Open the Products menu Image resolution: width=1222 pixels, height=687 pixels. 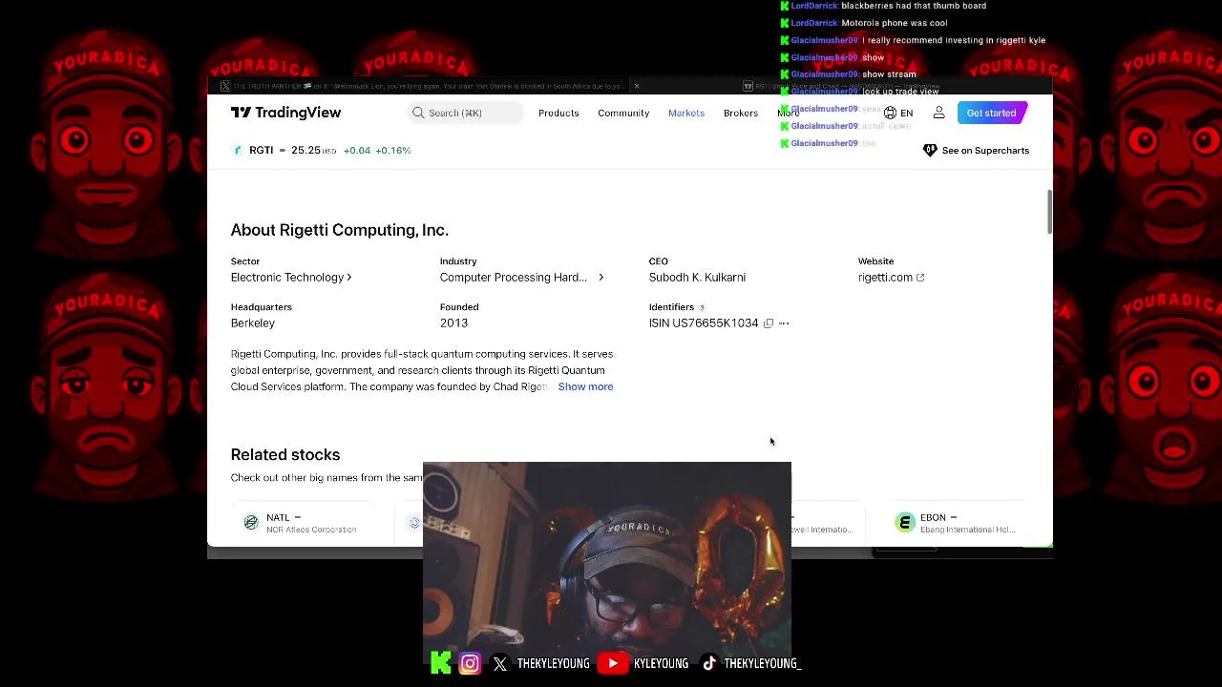558,113
